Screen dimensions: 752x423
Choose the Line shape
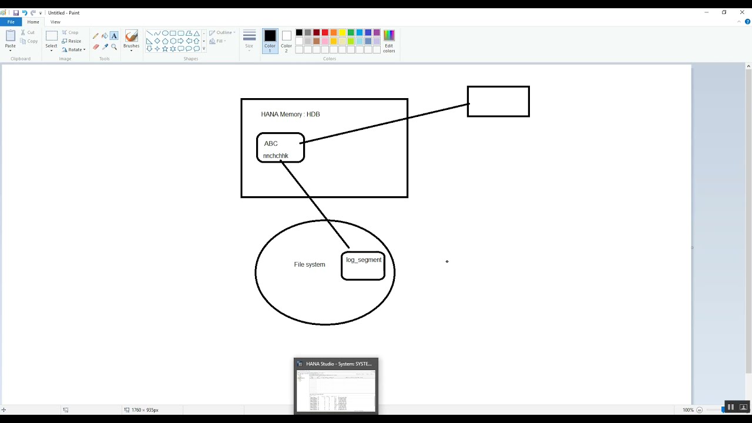coord(149,33)
